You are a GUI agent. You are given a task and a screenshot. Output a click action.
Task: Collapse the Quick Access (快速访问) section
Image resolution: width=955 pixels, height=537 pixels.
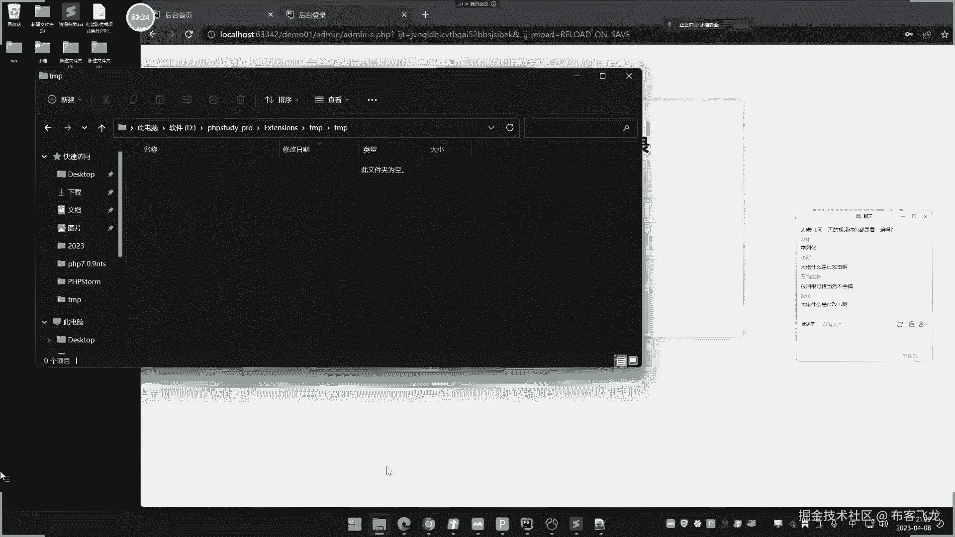(x=44, y=157)
